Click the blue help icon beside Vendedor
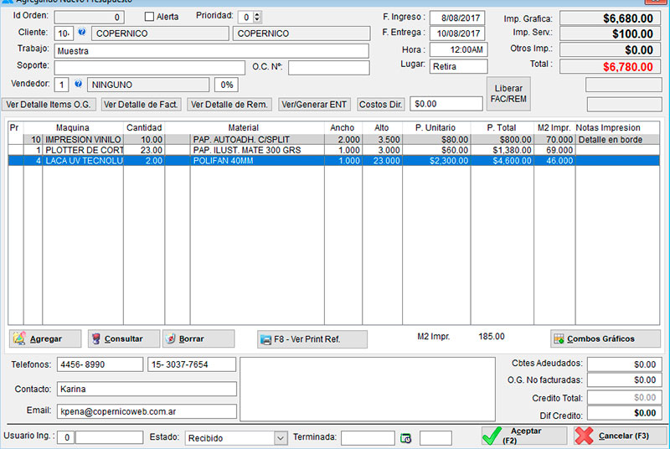670x449 pixels. coord(78,85)
